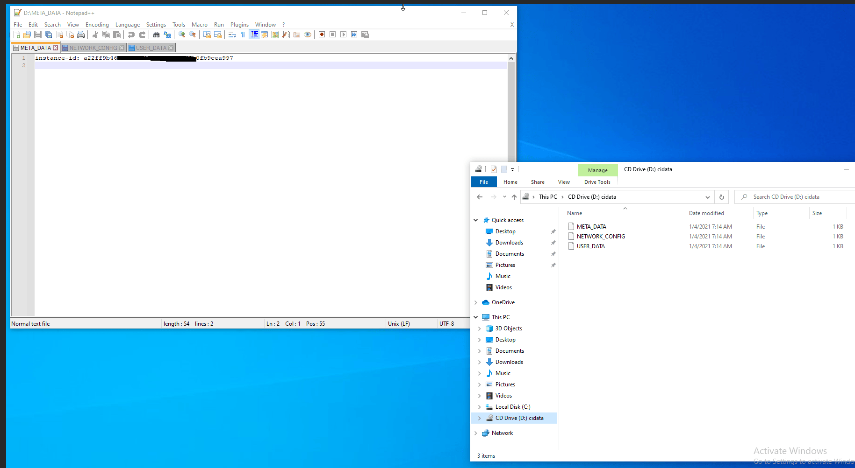Click the Open file toolbar icon
Viewport: 855px width, 468px height.
click(27, 35)
